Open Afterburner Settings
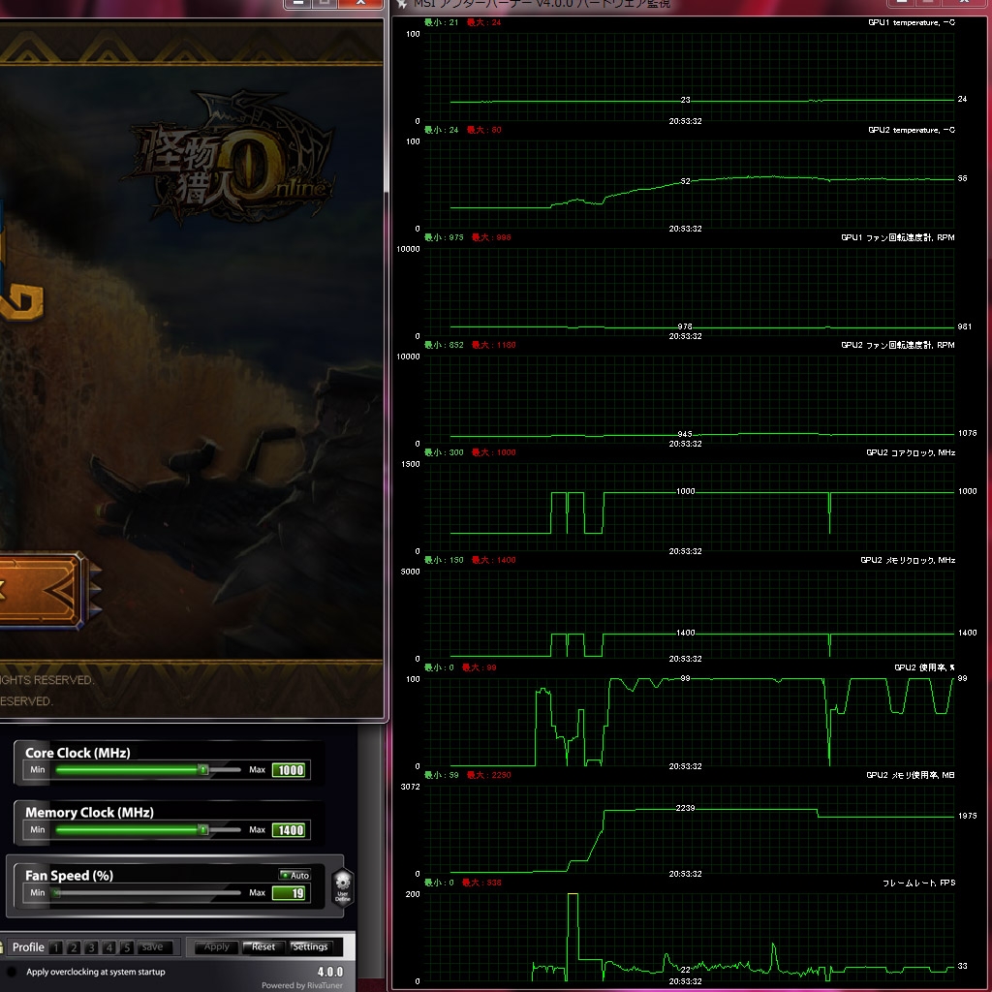The image size is (992, 992). tap(310, 947)
